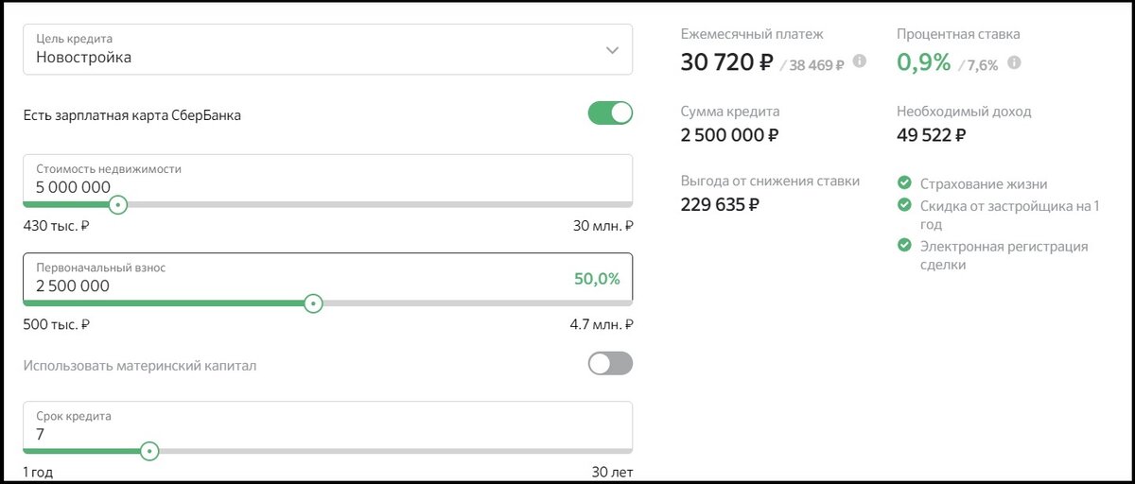Screen dimensions: 1135x484
Task: Enable the материнский капитал toggle
Action: point(610,364)
